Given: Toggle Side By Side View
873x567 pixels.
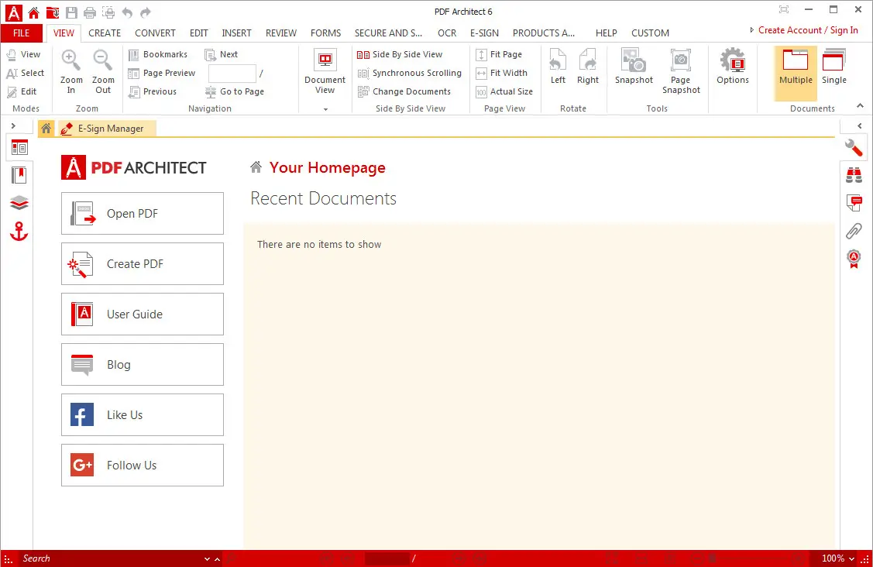Looking at the screenshot, I should click(400, 54).
